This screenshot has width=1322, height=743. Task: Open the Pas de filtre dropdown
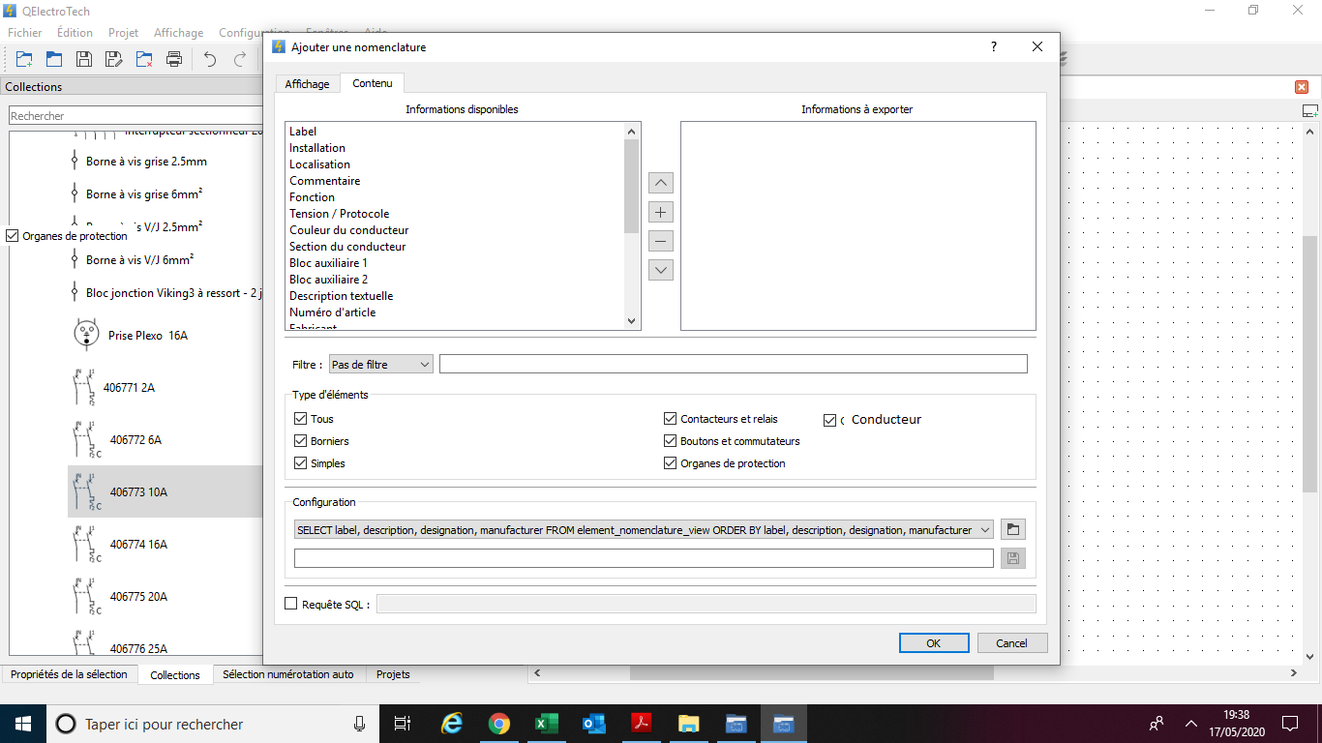[380, 365]
